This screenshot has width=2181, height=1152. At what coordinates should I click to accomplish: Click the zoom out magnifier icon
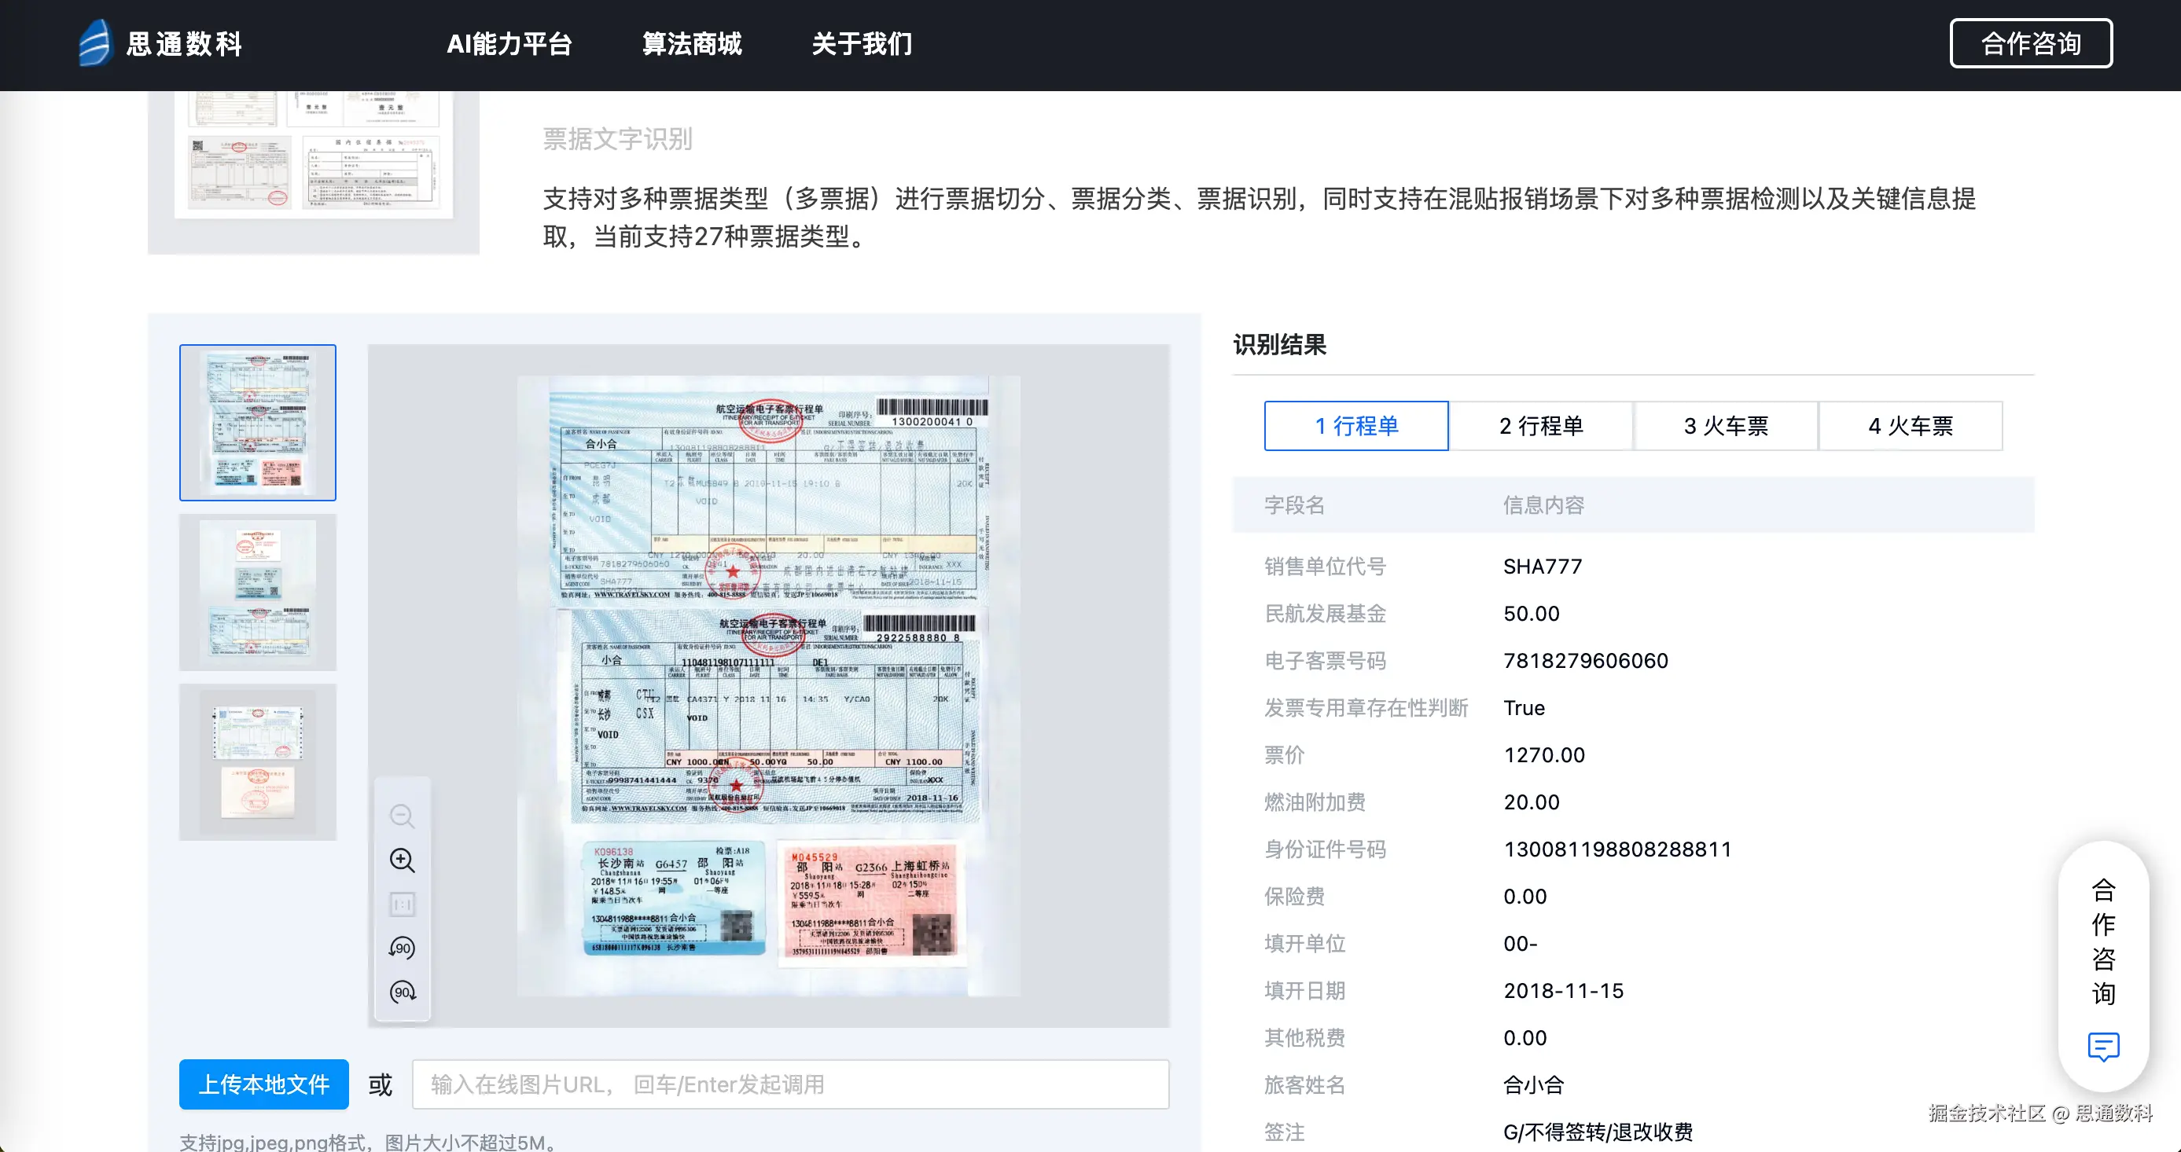[x=403, y=816]
